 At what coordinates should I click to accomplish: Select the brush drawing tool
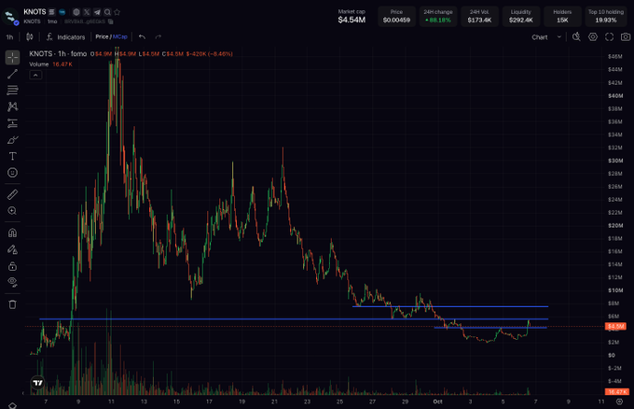click(x=12, y=140)
